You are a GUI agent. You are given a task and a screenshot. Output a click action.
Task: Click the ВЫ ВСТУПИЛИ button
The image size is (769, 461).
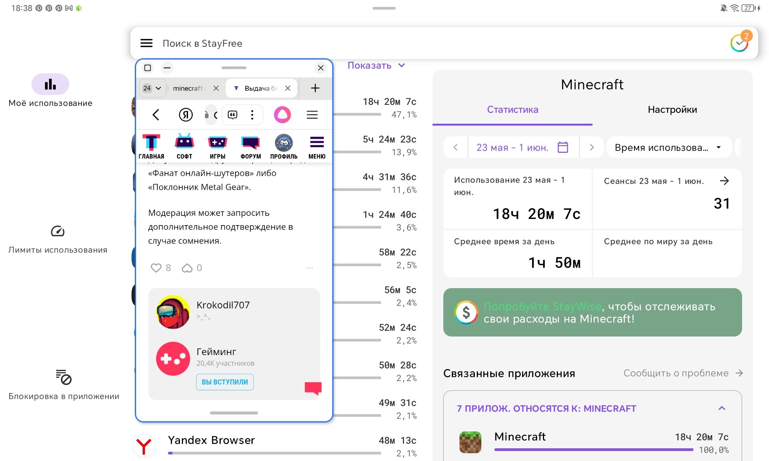225,382
